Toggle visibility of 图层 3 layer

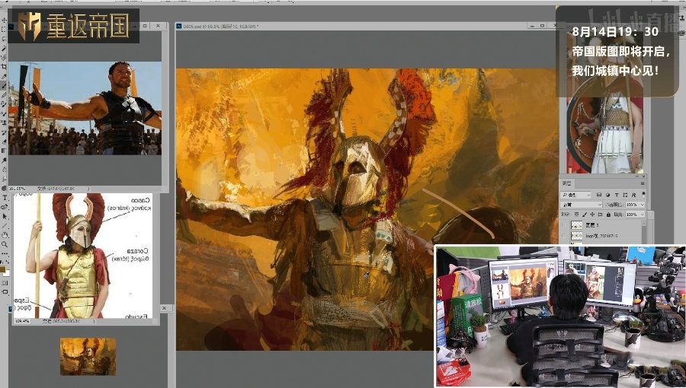pyautogui.click(x=564, y=224)
